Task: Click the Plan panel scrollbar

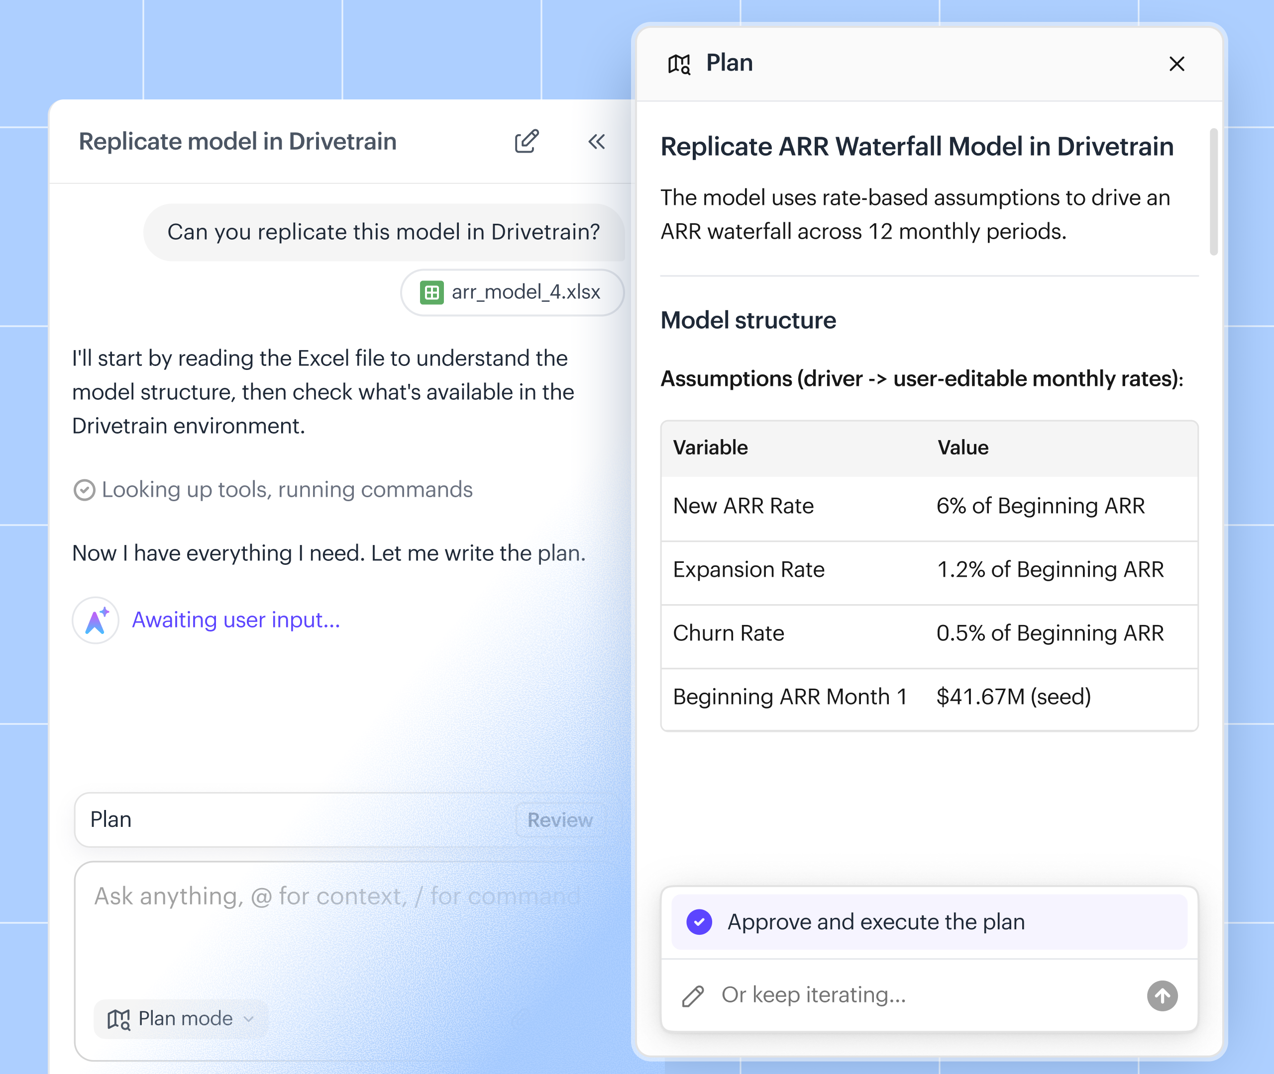Action: (x=1213, y=191)
